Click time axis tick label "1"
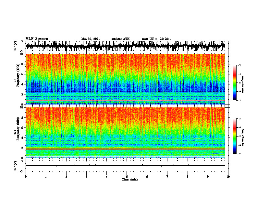This screenshot has height=198, width=257. [46, 177]
